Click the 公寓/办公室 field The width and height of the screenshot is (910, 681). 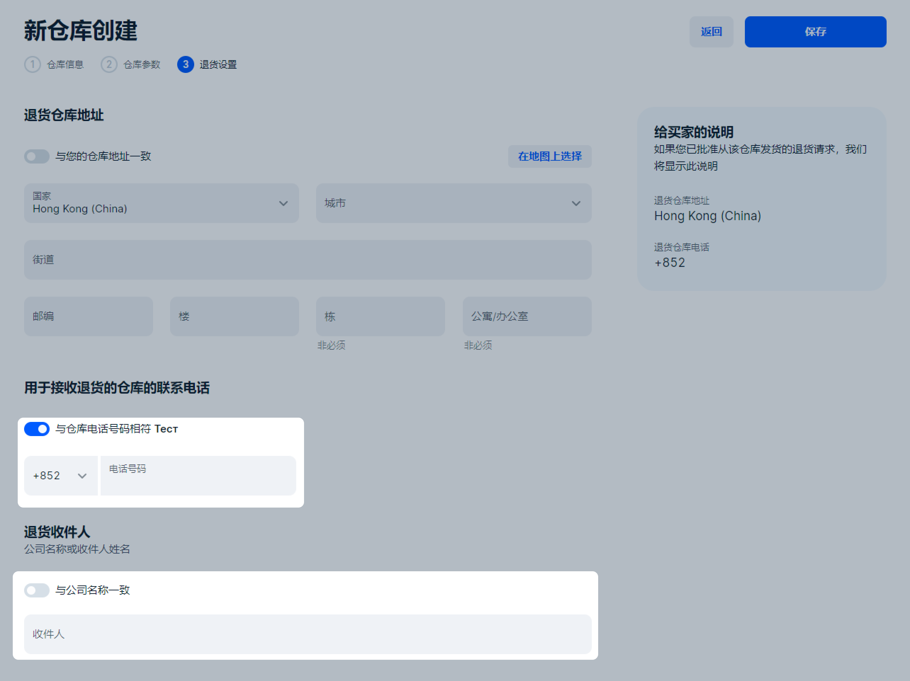click(x=527, y=316)
